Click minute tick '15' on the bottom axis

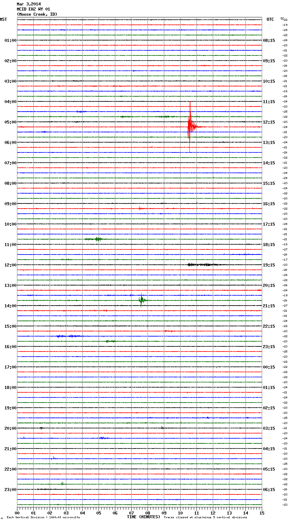click(x=262, y=513)
